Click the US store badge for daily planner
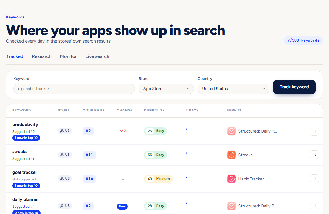 point(65,206)
